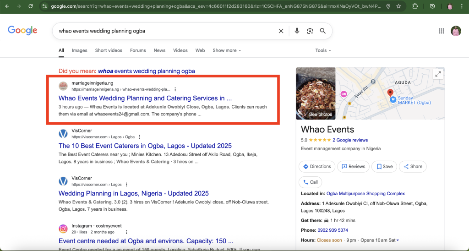
Task: Open the News tab
Action: click(159, 50)
